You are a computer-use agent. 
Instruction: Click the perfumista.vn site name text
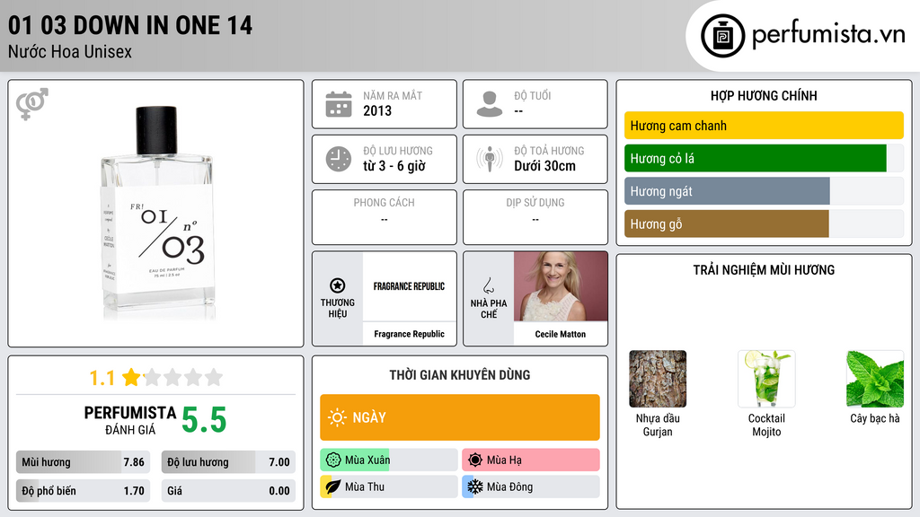coord(828,35)
